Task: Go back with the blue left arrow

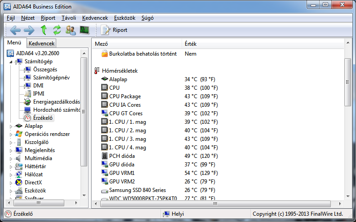Action: click(x=15, y=30)
